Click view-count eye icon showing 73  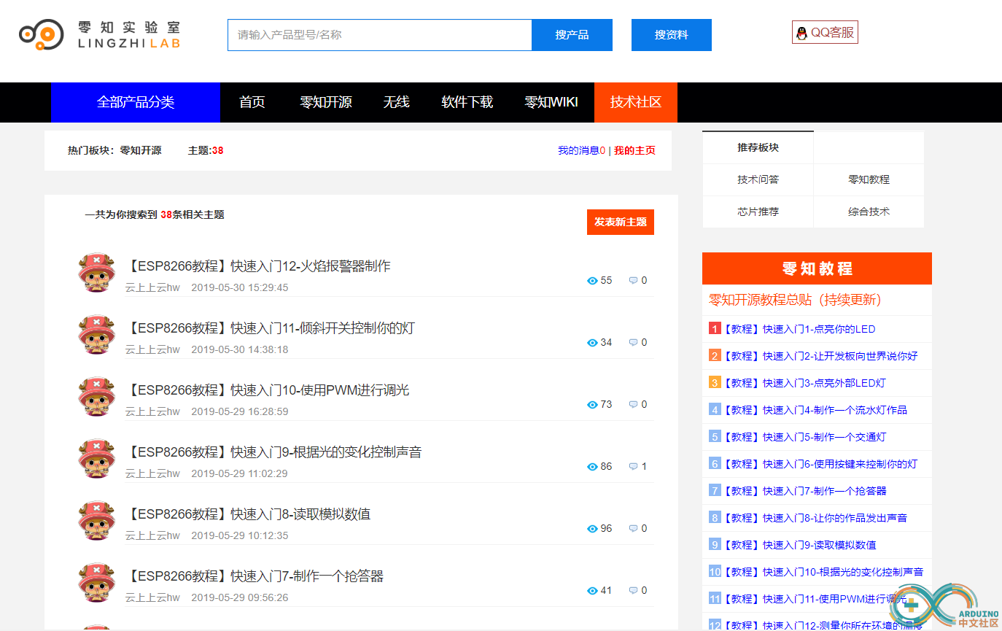pos(592,405)
